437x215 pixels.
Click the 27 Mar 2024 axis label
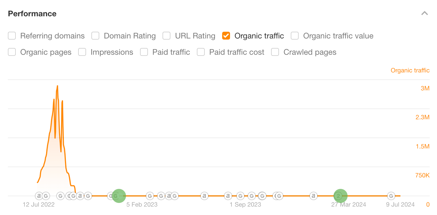coord(348,205)
